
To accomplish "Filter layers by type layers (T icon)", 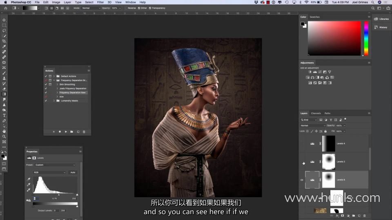I will point(331,120).
